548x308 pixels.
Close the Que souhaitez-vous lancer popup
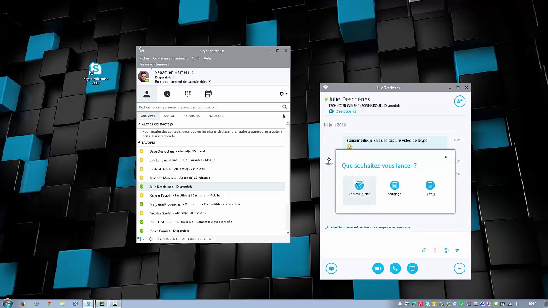(446, 157)
